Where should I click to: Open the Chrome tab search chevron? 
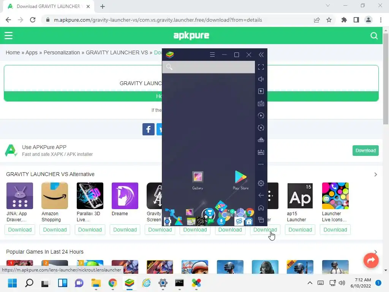(328, 5)
